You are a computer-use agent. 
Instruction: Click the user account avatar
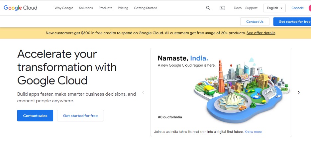click(310, 8)
